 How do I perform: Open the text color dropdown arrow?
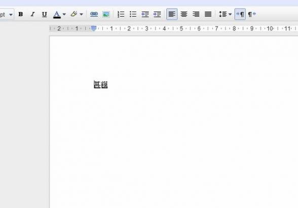(x=64, y=14)
